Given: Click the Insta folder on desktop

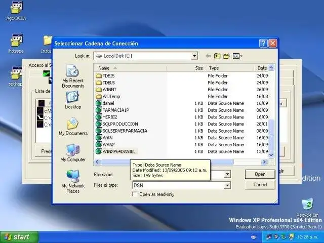Looking at the screenshot, I should click(x=47, y=44).
